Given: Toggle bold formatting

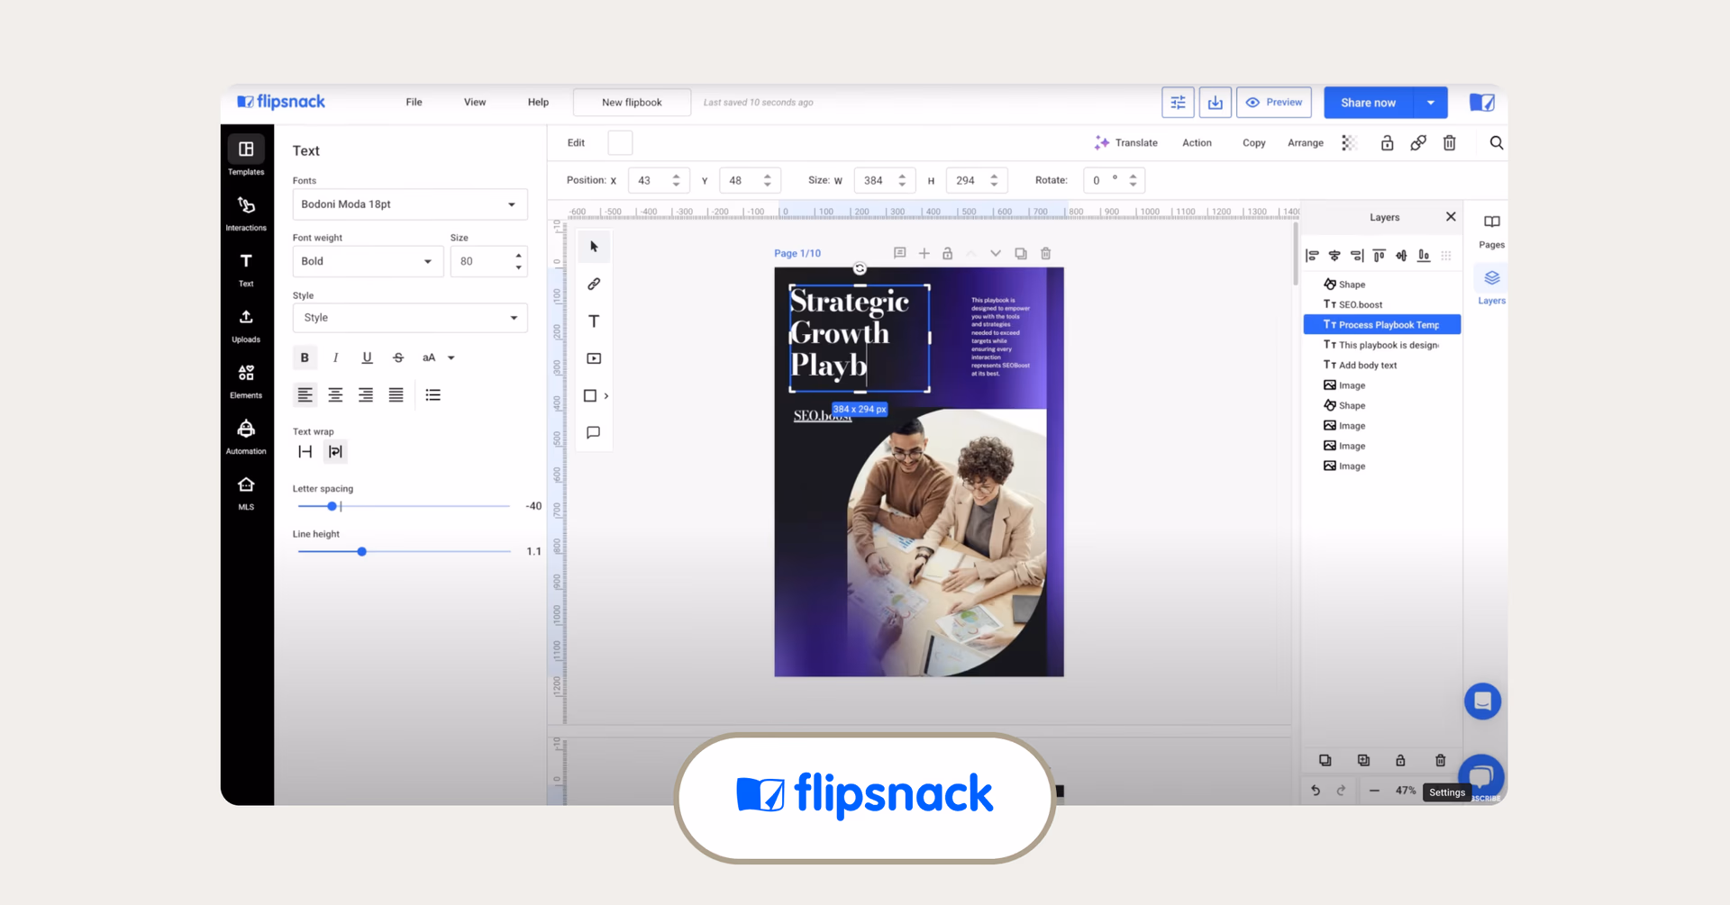Looking at the screenshot, I should click(x=305, y=357).
